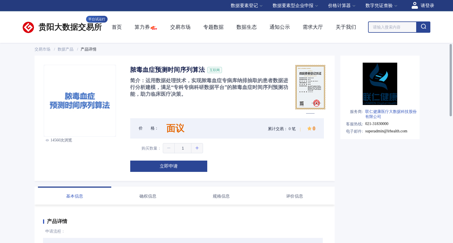Select the 专题数据 navigation item
Image resolution: width=453 pixels, height=243 pixels.
(213, 27)
